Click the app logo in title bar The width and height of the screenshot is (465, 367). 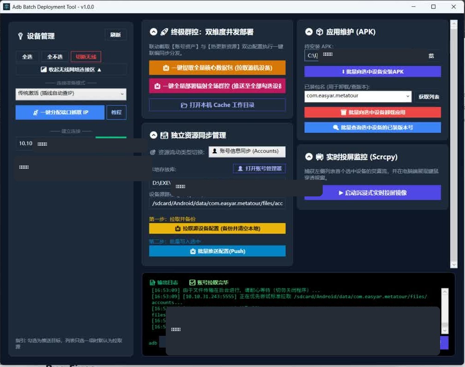6,6
